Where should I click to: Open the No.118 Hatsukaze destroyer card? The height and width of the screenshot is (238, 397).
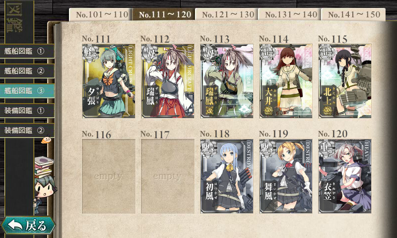pos(227,176)
